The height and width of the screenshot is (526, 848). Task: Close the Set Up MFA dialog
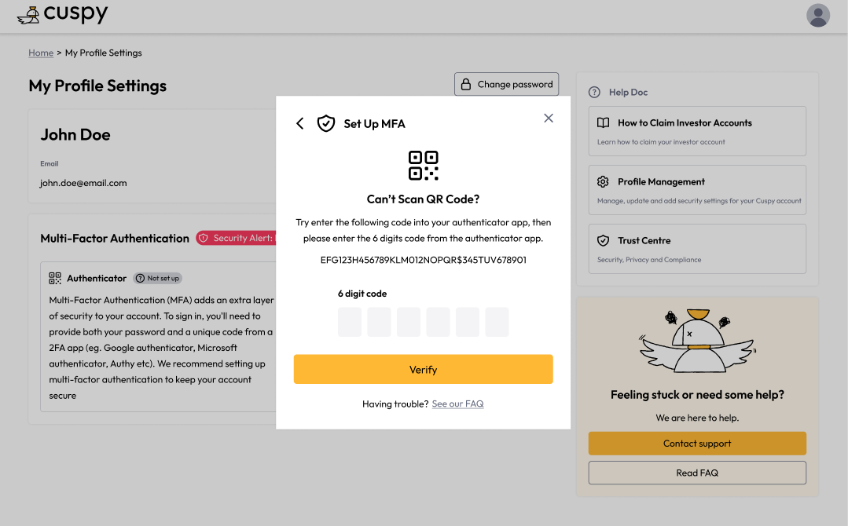[x=549, y=119]
